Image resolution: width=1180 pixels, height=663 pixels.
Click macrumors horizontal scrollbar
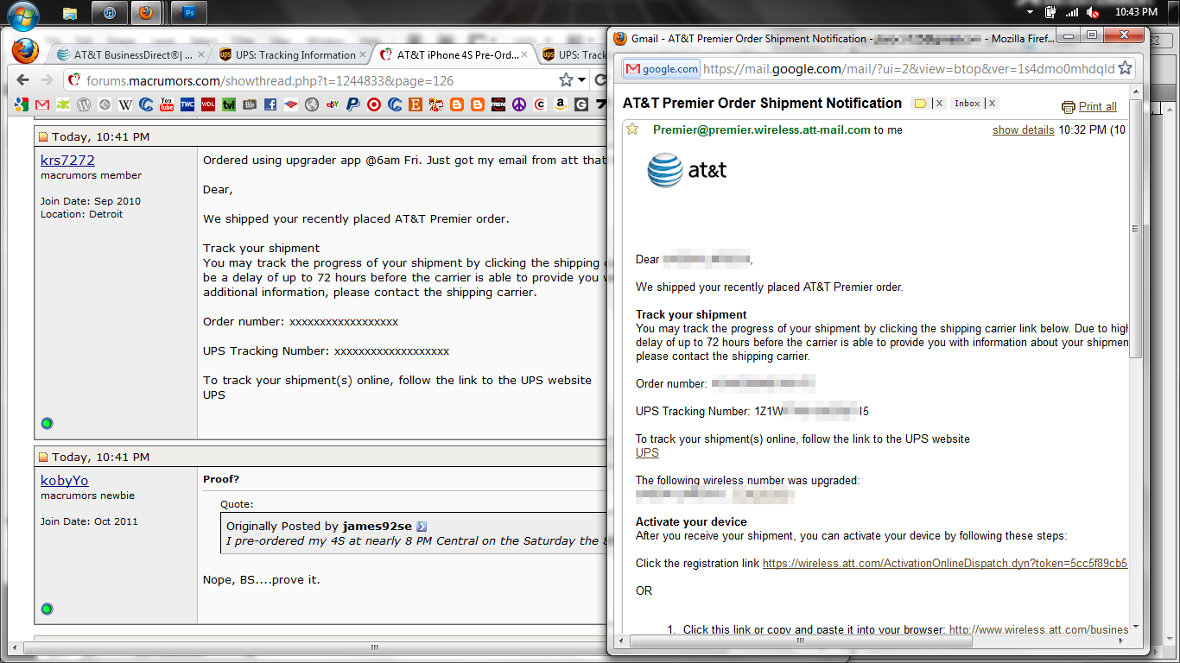pos(374,647)
